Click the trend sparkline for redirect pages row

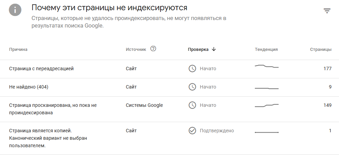(267, 66)
